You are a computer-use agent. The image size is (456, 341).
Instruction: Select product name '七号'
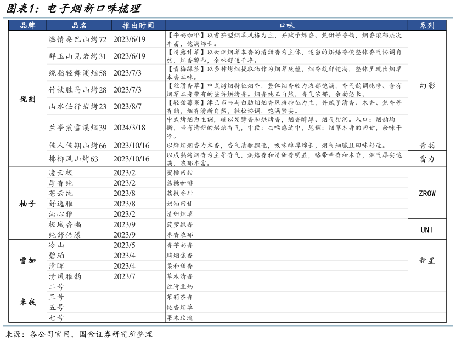[x=57, y=318]
